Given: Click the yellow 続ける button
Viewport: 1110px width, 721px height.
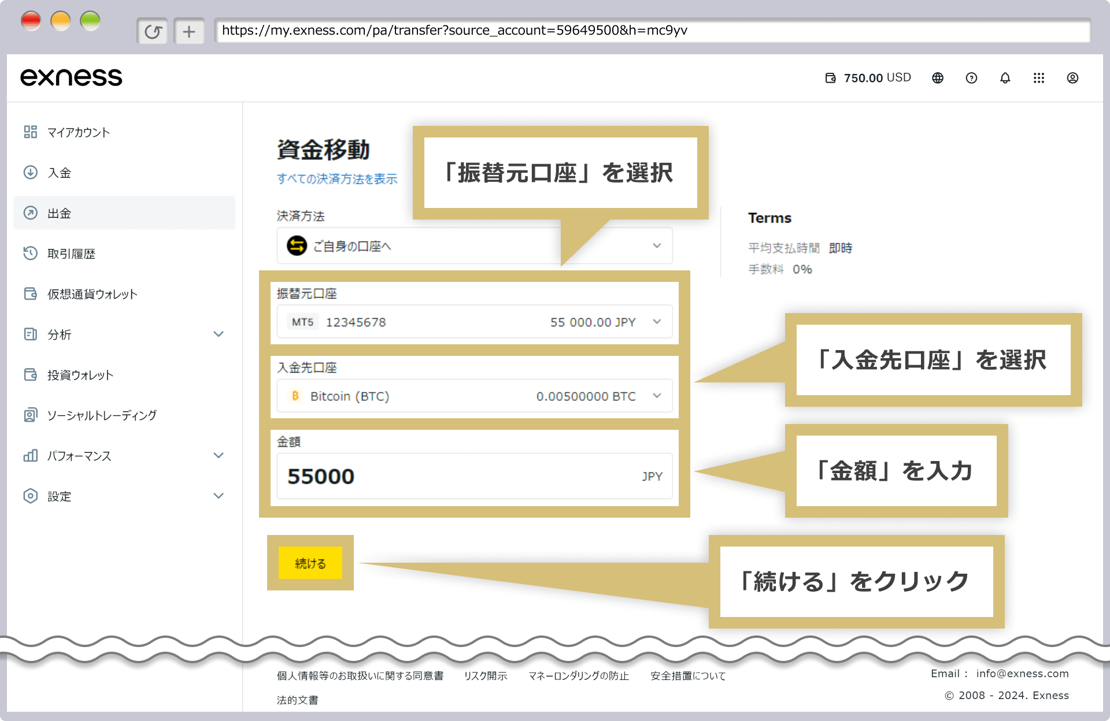Looking at the screenshot, I should coord(310,563).
